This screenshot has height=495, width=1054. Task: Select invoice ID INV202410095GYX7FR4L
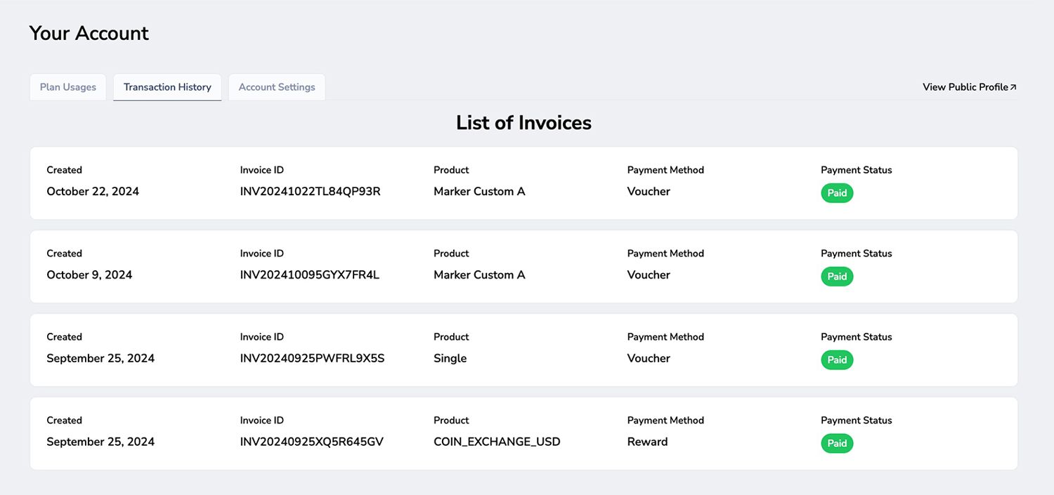[309, 275]
